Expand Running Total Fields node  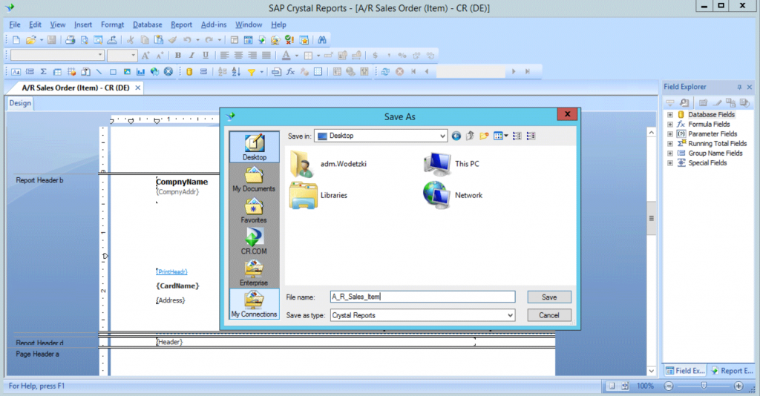coord(670,144)
